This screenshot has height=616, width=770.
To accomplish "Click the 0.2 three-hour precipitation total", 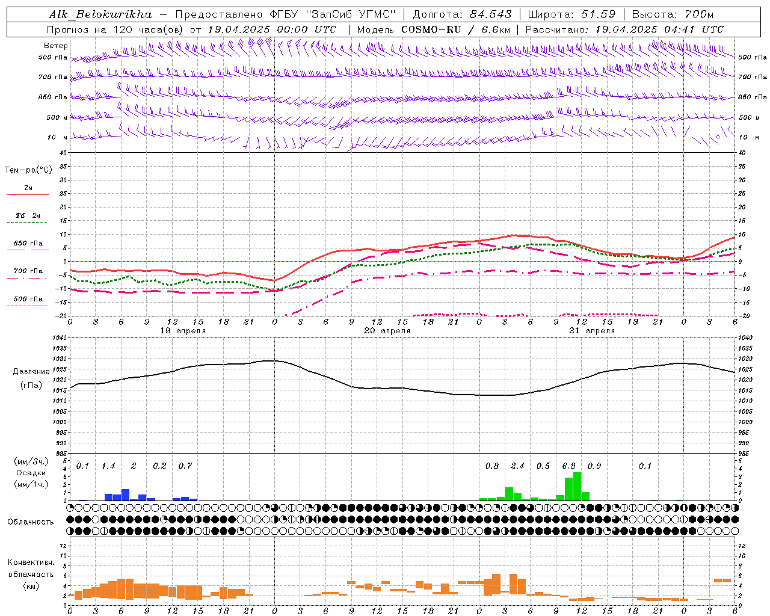I will (159, 466).
